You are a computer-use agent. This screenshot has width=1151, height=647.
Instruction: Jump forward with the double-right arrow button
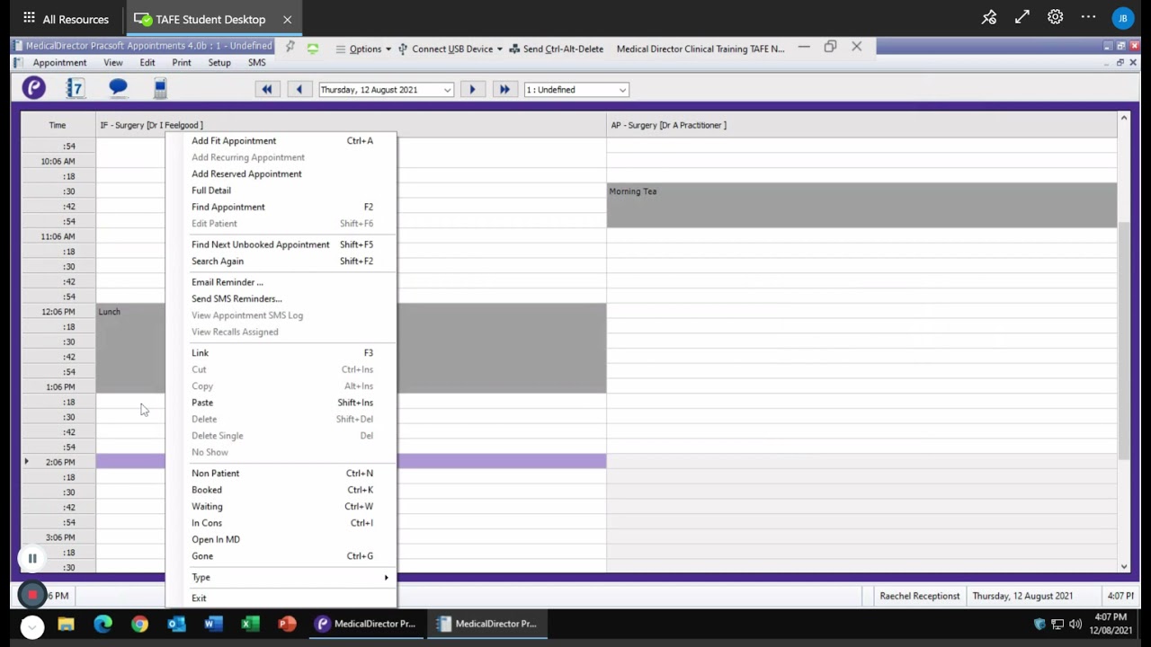504,89
